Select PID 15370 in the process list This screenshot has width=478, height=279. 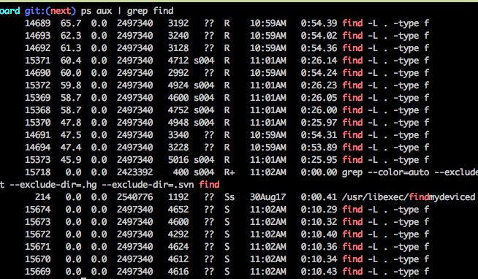click(x=37, y=123)
